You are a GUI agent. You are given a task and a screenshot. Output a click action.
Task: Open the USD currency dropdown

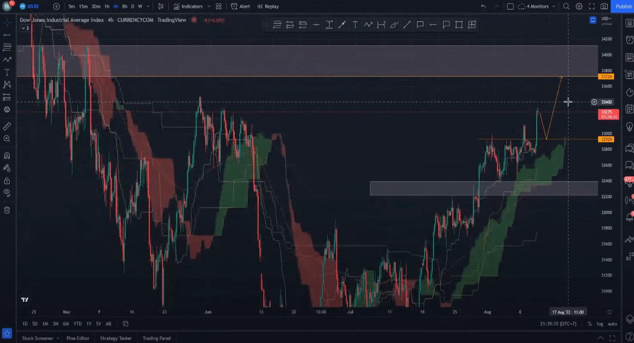pos(607,19)
